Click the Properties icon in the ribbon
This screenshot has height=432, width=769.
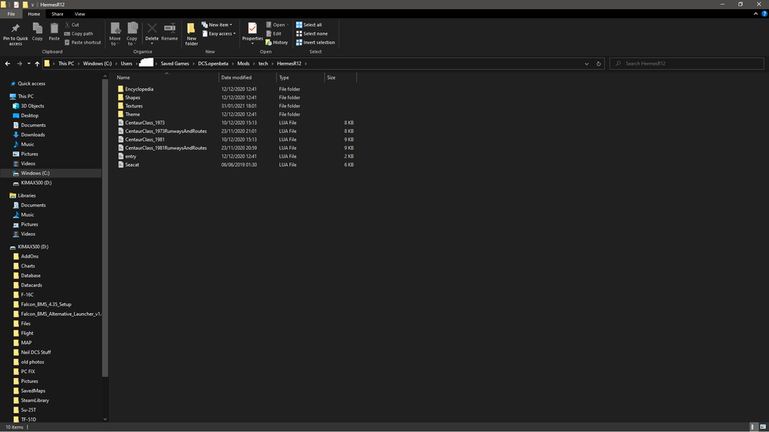click(x=252, y=29)
